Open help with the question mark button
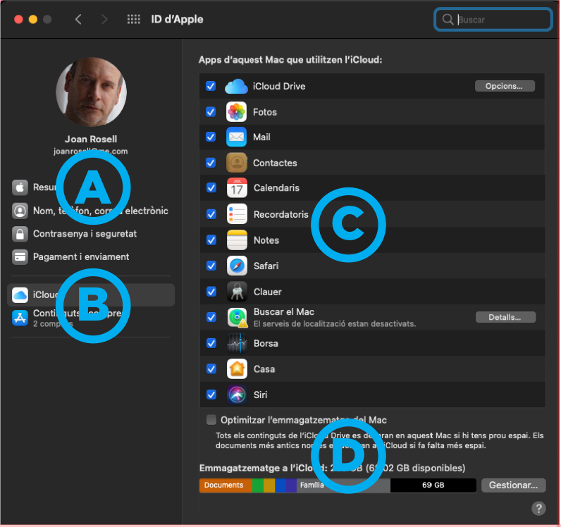Viewport: 561px width, 527px height. tap(538, 509)
